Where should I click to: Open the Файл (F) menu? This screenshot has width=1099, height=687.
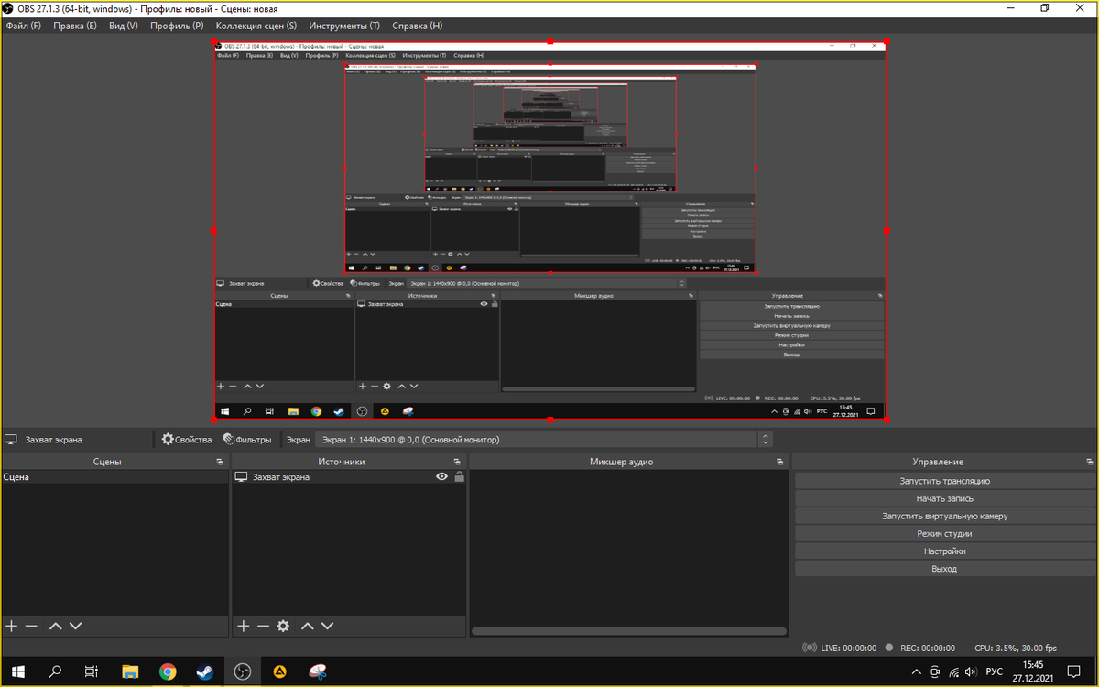pos(24,26)
